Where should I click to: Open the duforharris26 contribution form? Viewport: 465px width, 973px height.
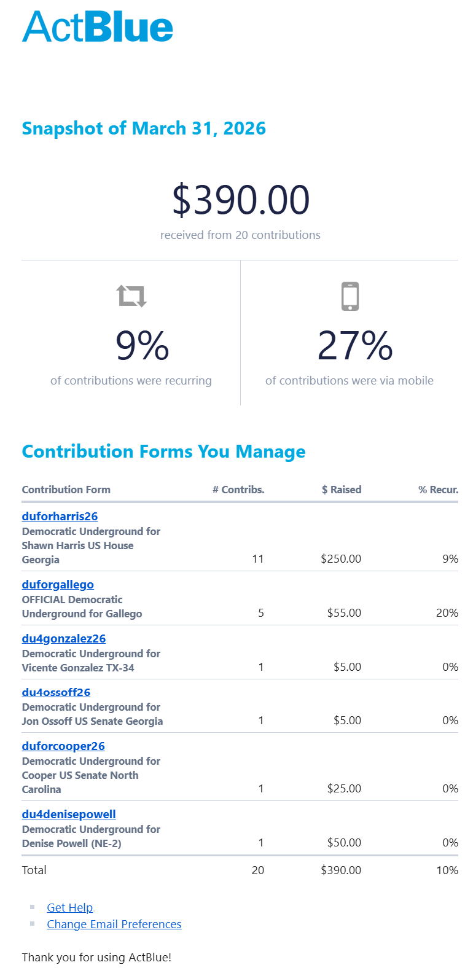[x=60, y=517]
